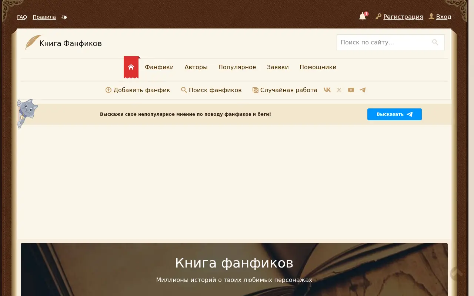Open the Помощники menu
474x296 pixels.
[x=318, y=67]
